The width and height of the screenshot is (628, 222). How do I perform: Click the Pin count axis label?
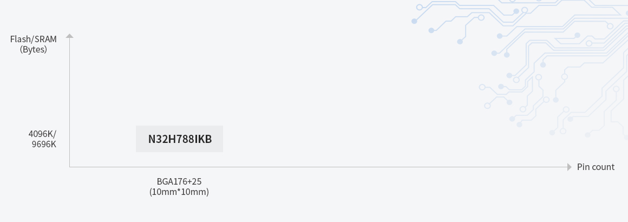tap(596, 167)
